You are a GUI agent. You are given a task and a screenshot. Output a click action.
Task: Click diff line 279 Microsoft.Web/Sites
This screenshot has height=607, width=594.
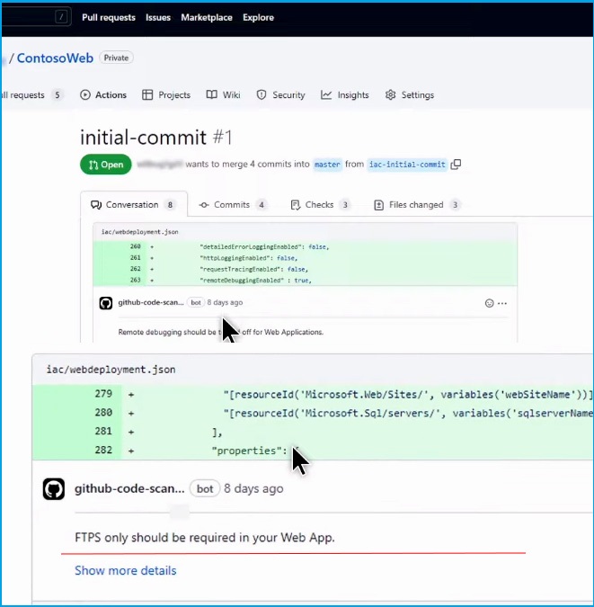[313, 395]
